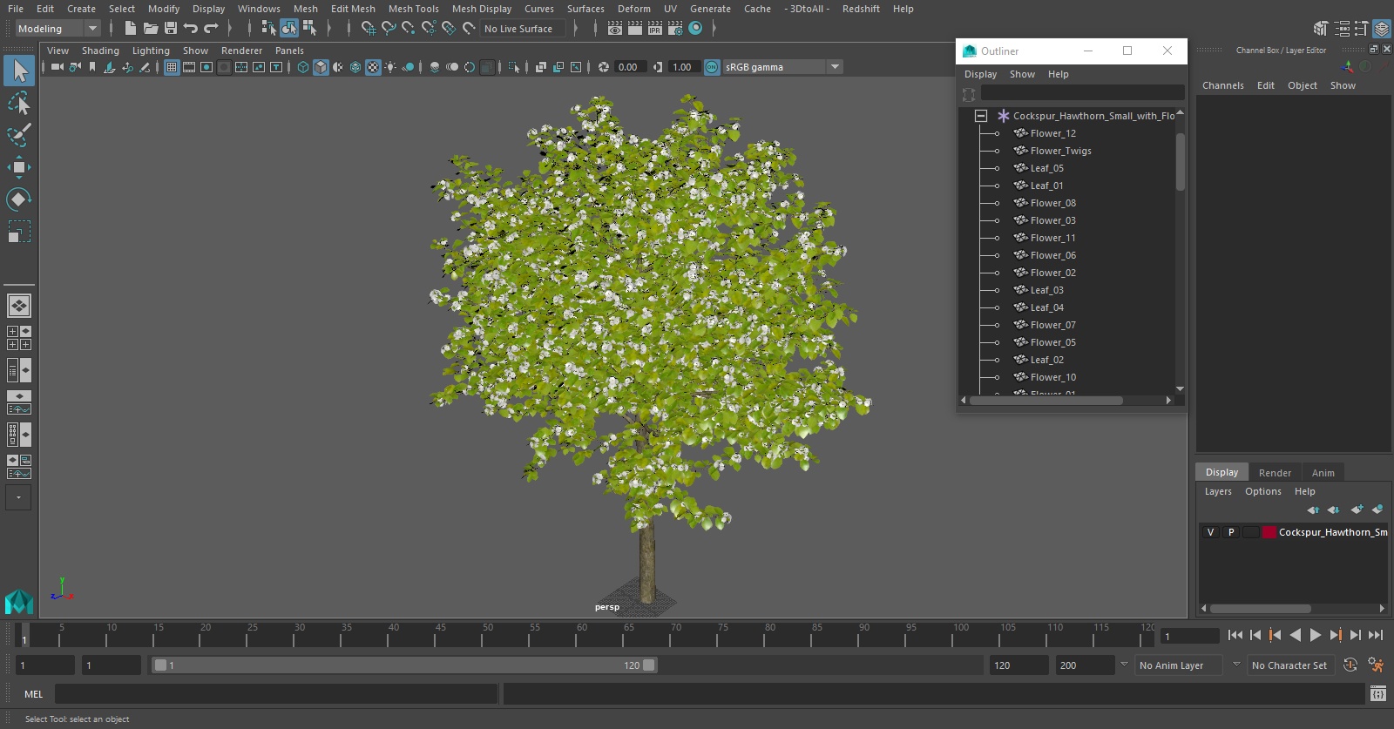The height and width of the screenshot is (729, 1394).
Task: Redo action via toolbar arrow
Action: pyautogui.click(x=211, y=28)
